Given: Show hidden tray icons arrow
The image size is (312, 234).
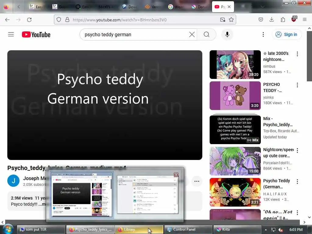Looking at the screenshot, I should tap(266, 230).
